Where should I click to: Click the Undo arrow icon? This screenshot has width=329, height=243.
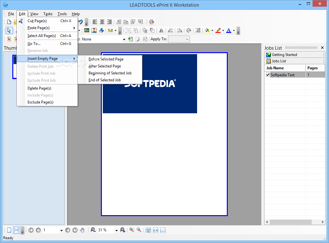pyautogui.click(x=81, y=22)
